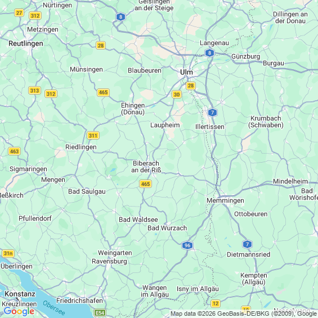Open the Google logo link

tap(19, 311)
